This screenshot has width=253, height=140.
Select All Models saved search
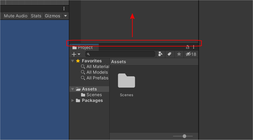coord(95,72)
